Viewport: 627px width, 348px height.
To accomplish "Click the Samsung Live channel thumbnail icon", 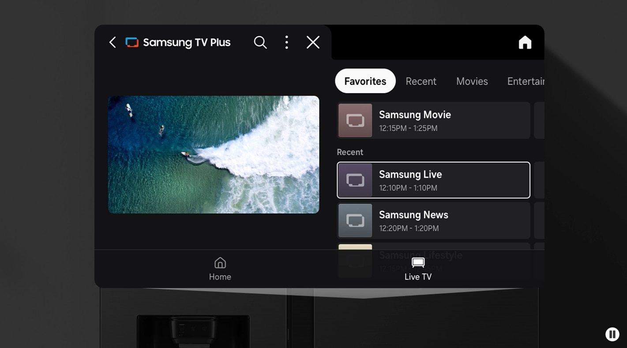I will [x=355, y=180].
